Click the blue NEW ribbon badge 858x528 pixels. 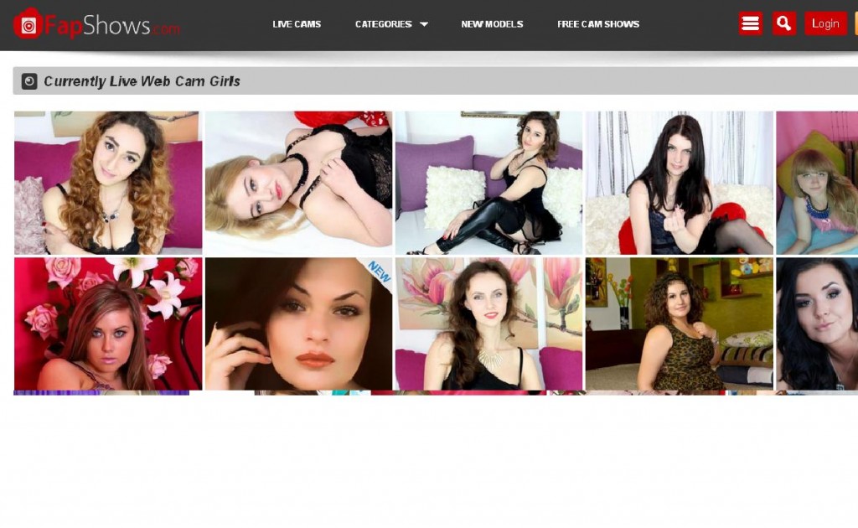click(x=379, y=271)
